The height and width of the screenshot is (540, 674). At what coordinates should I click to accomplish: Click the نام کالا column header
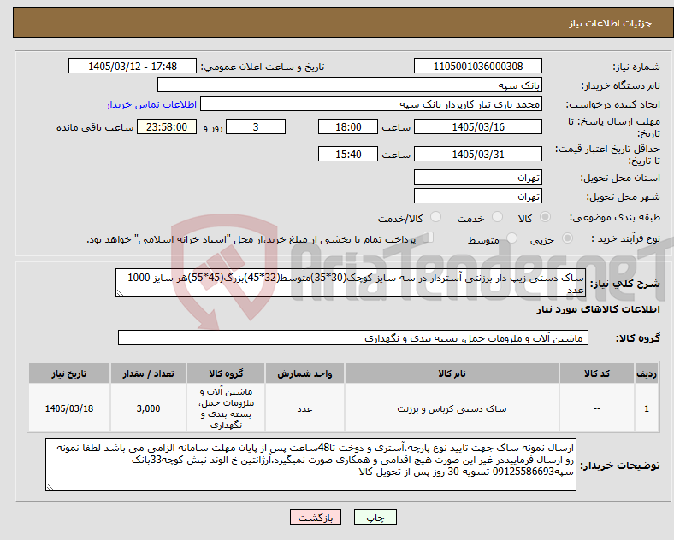pyautogui.click(x=452, y=373)
